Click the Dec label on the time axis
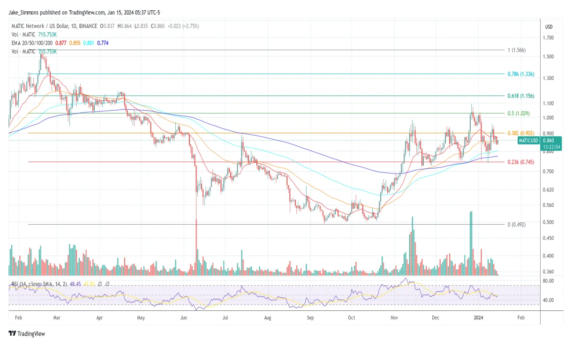The image size is (572, 347). pyautogui.click(x=436, y=317)
